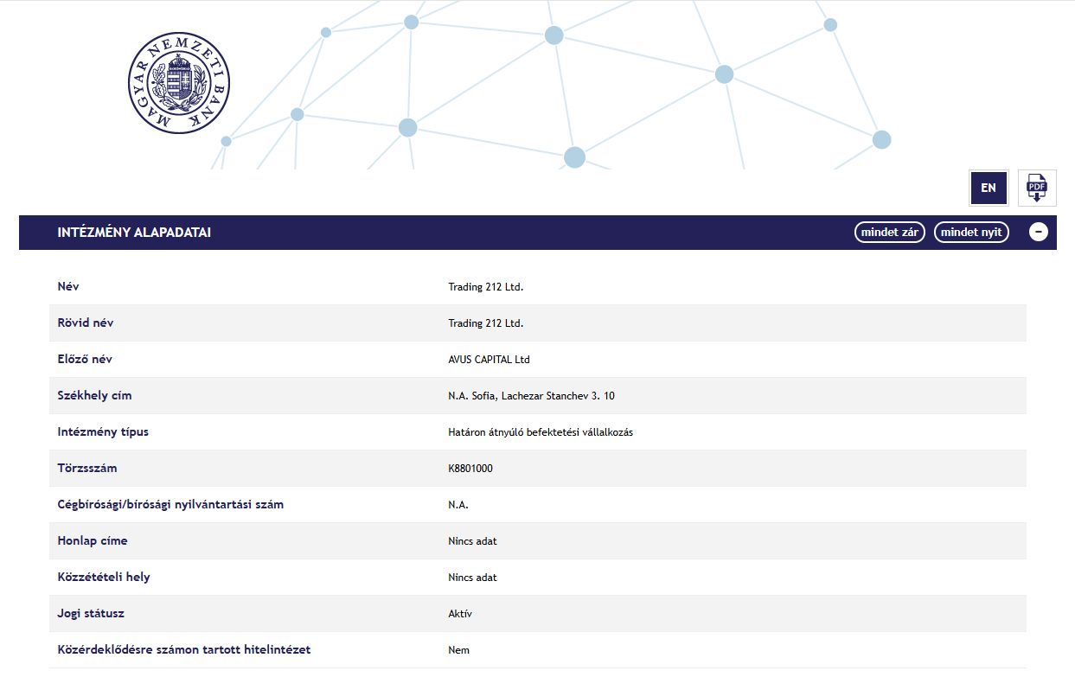Select the Rövid név label
Image resolution: width=1075 pixels, height=677 pixels.
pos(85,323)
